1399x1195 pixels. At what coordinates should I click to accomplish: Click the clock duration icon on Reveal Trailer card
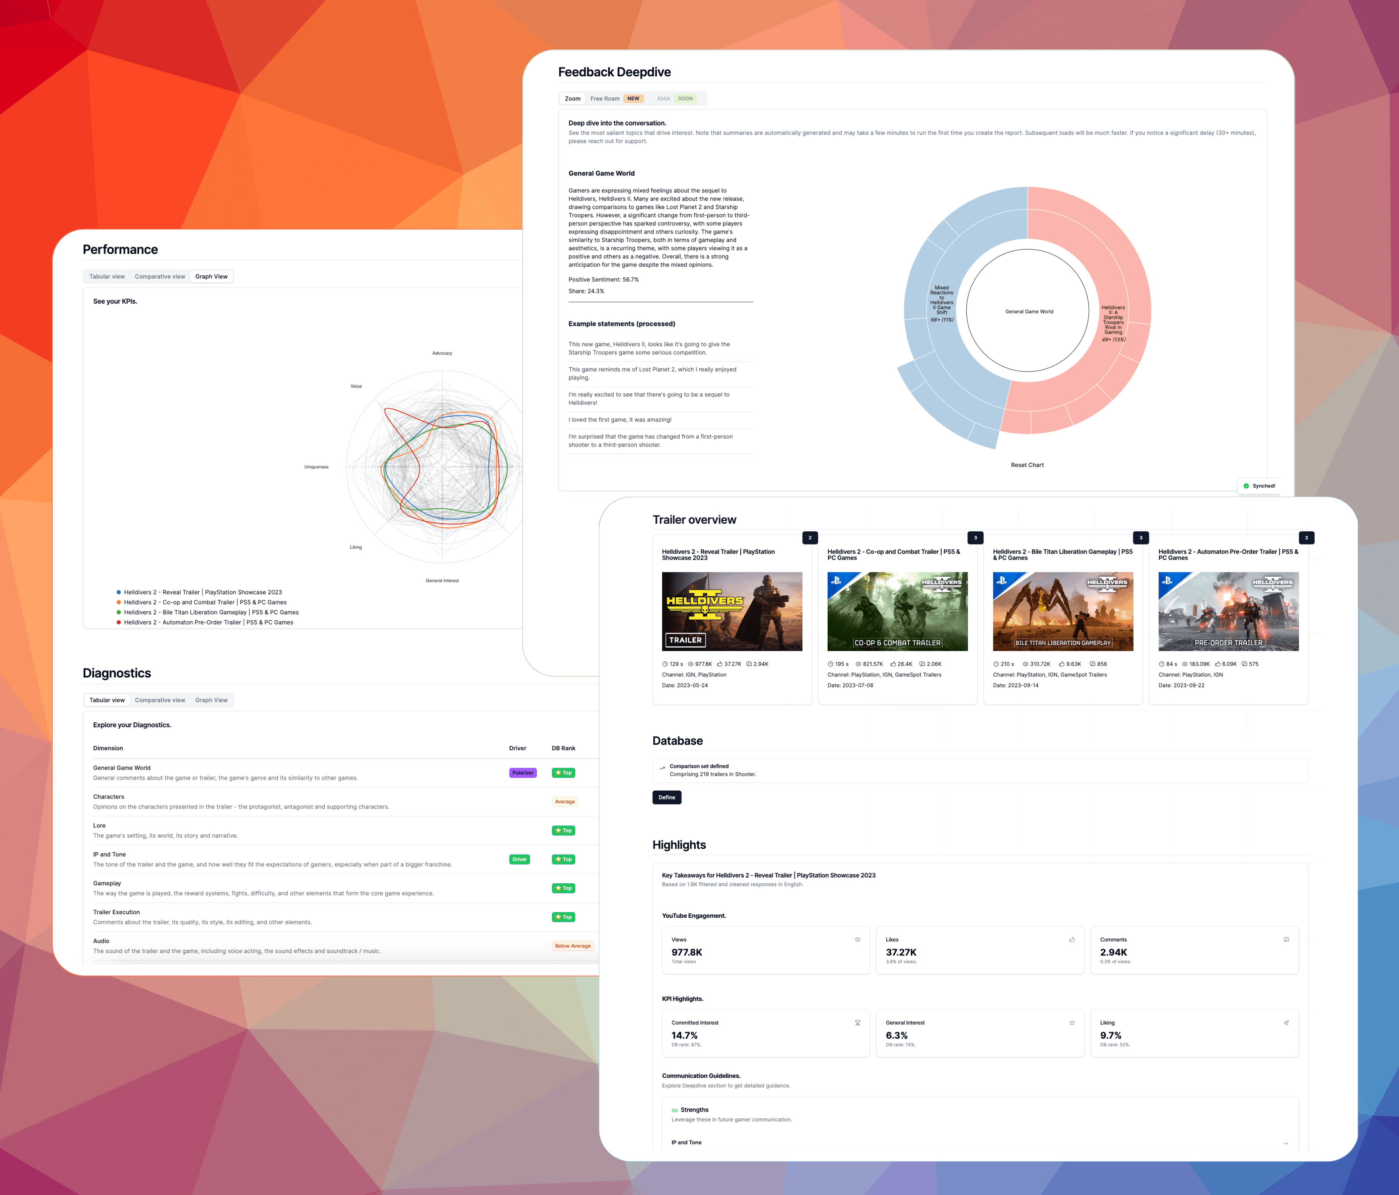[665, 664]
